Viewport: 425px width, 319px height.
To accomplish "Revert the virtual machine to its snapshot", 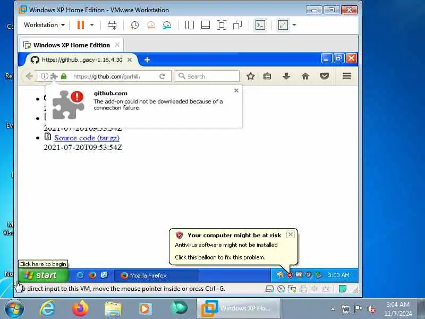I will point(151,25).
